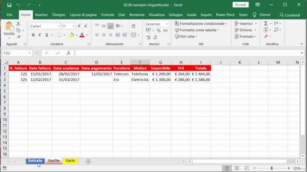Click the Accedi sign-in button
The image size is (307, 172).
(240, 5)
